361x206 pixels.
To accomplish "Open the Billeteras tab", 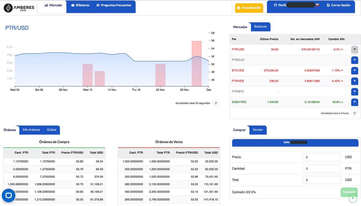I will [x=80, y=5].
